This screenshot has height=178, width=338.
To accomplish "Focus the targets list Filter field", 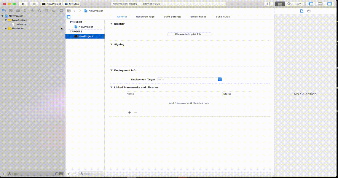I will (x=91, y=174).
